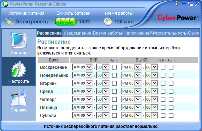This screenshot has width=202, height=131.
Task: Open the Напряжение tab
Action: coord(137,33)
